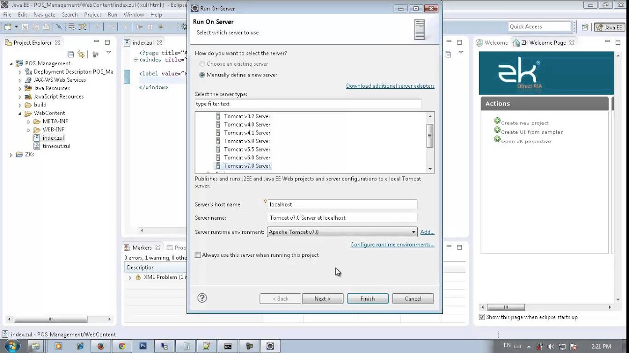Expand the META-INF folder
629x353 pixels.
29,122
